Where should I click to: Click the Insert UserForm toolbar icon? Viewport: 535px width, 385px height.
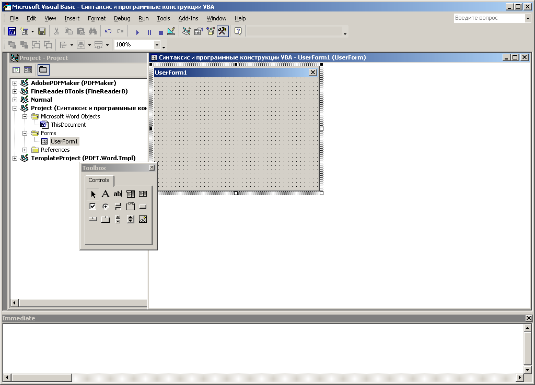coord(24,32)
